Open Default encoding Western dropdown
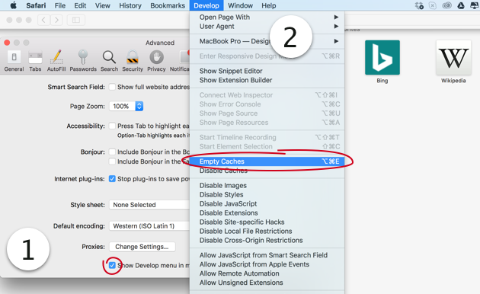Viewport: 480px width, 294px height. [x=149, y=225]
